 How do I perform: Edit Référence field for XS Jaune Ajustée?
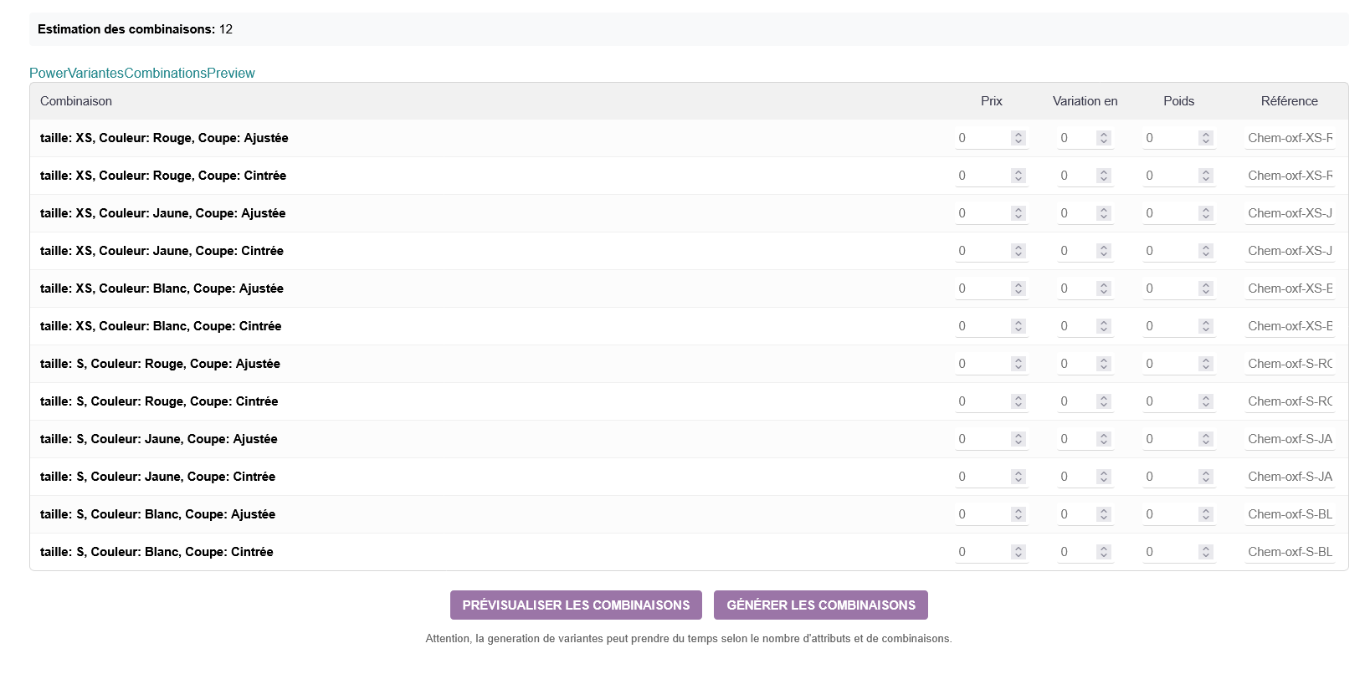pos(1290,213)
